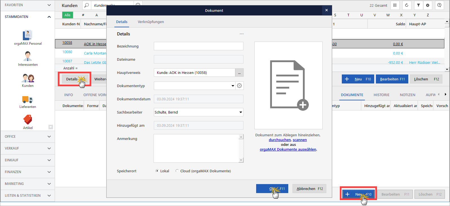Click documents Neu F10 button
Viewport: 450px width, 206px height.
pyautogui.click(x=358, y=194)
